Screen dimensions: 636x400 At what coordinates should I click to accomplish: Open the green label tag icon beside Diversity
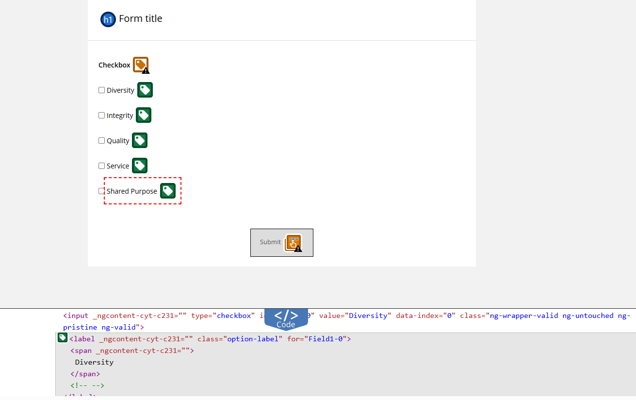pyautogui.click(x=145, y=90)
